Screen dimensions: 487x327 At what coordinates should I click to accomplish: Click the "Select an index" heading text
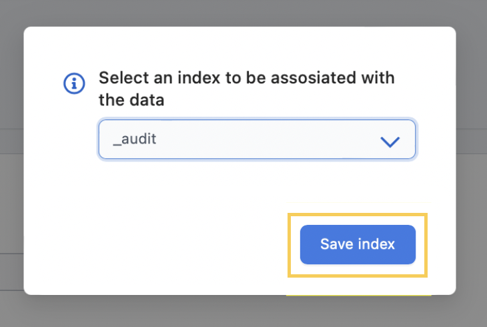pyautogui.click(x=160, y=77)
